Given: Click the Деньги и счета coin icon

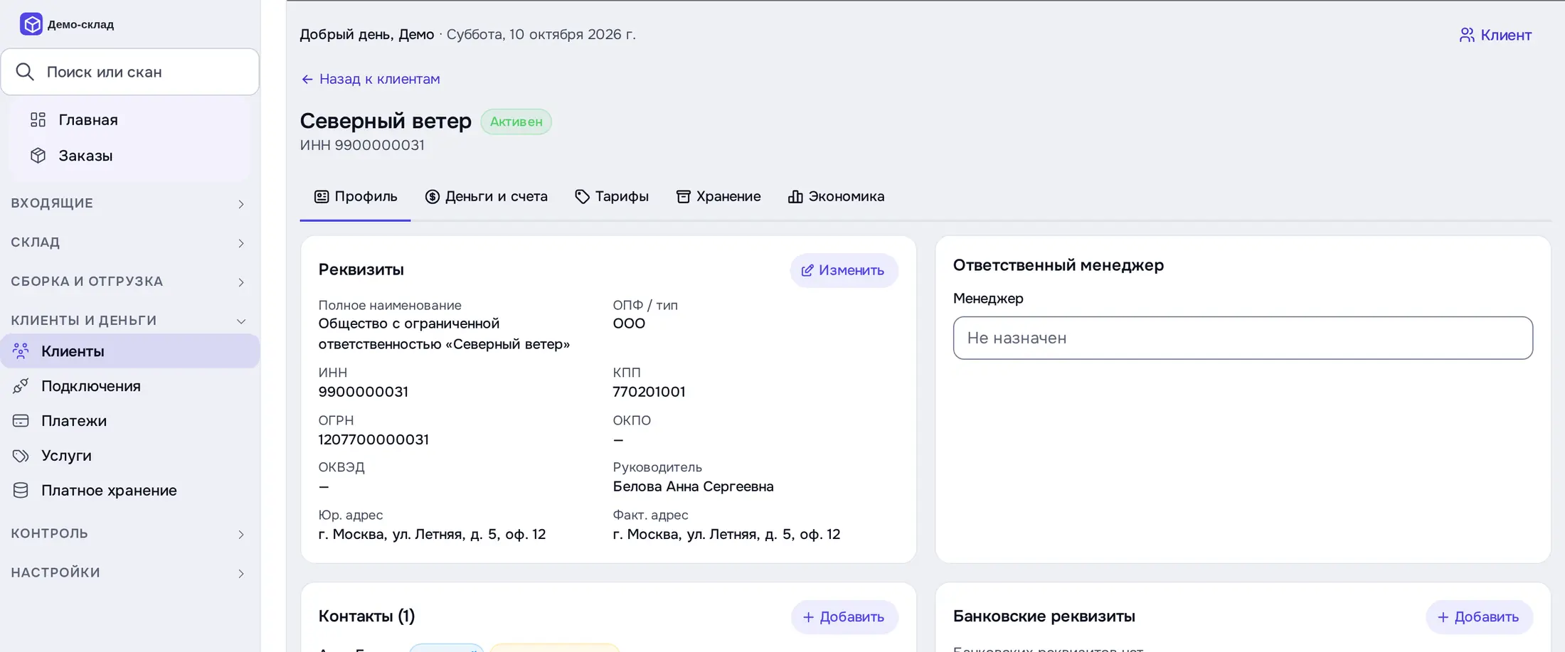Looking at the screenshot, I should pos(432,196).
